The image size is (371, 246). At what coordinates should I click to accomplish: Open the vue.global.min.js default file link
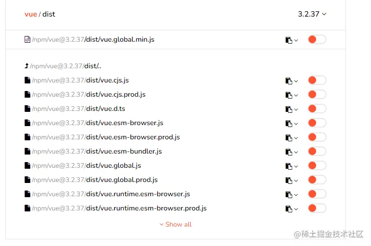(x=93, y=39)
